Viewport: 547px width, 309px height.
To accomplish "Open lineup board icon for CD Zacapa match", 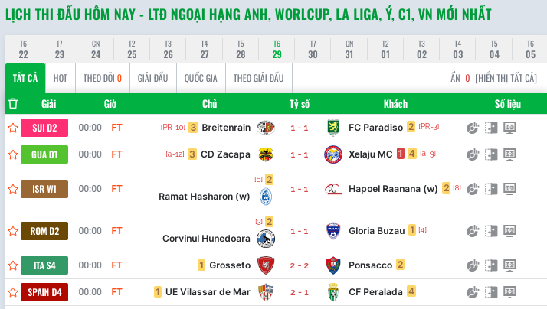I will [x=491, y=154].
